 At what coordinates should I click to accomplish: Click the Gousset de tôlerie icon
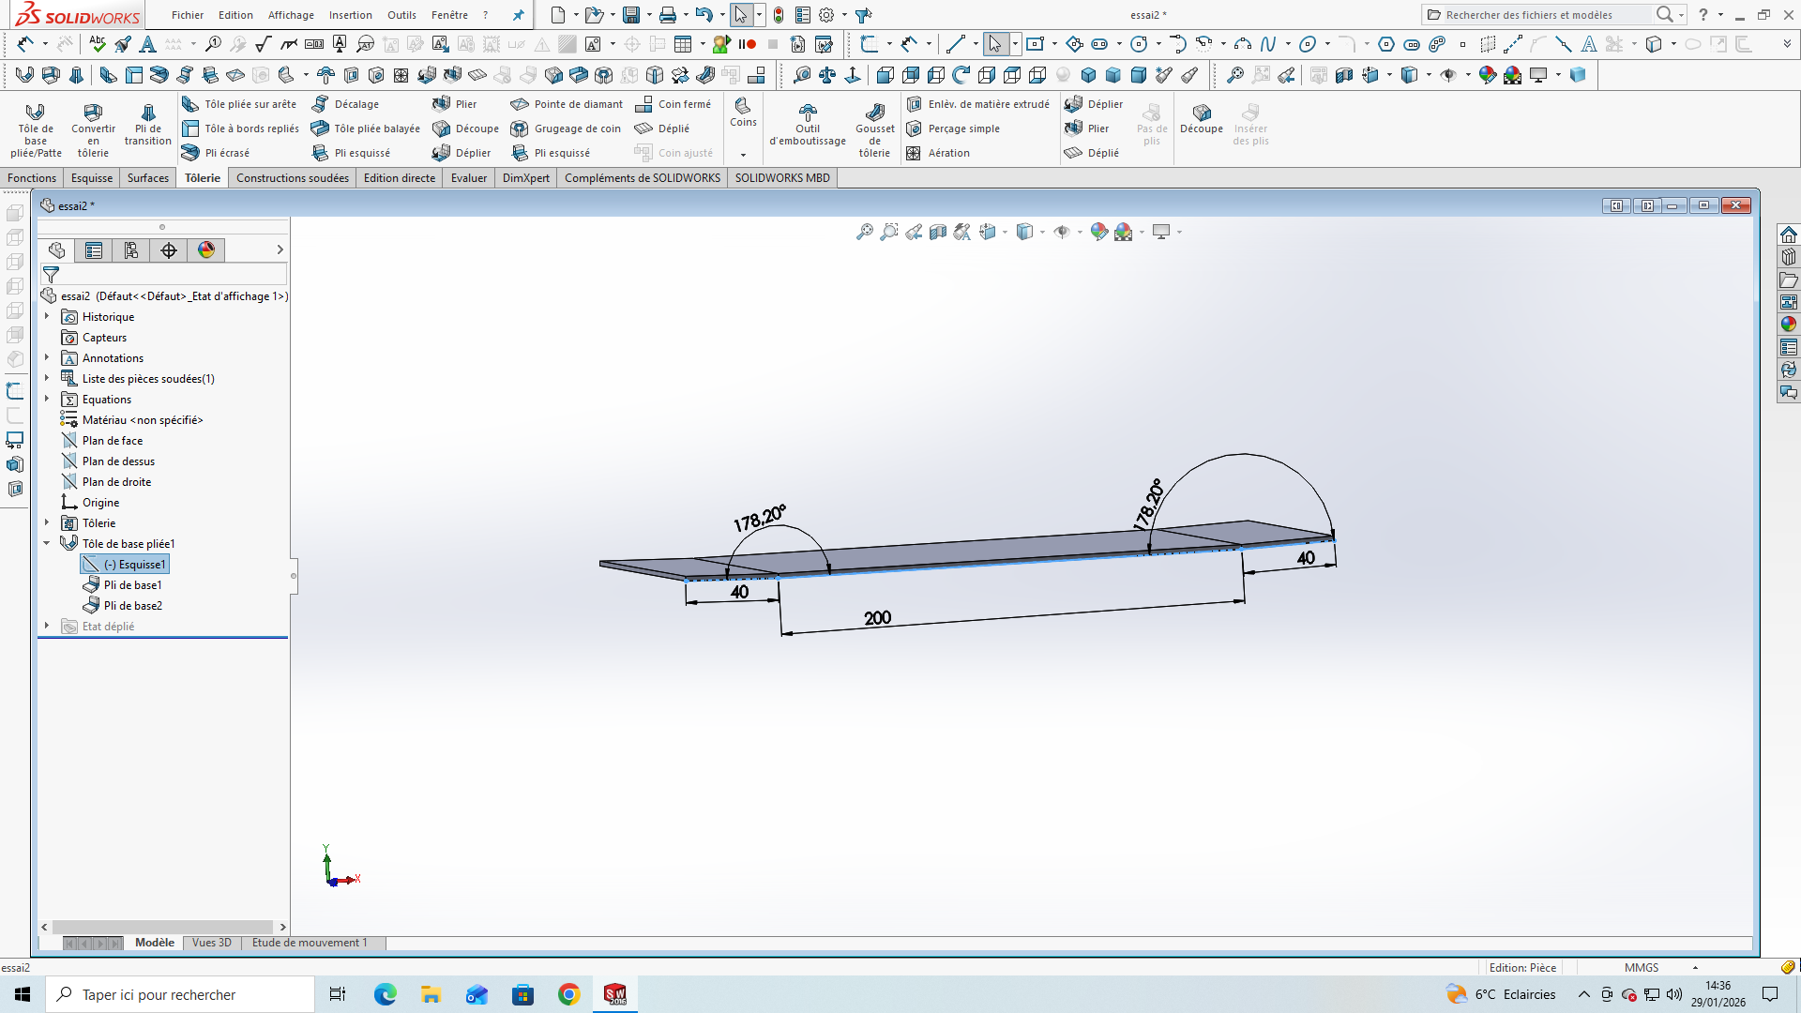[874, 113]
